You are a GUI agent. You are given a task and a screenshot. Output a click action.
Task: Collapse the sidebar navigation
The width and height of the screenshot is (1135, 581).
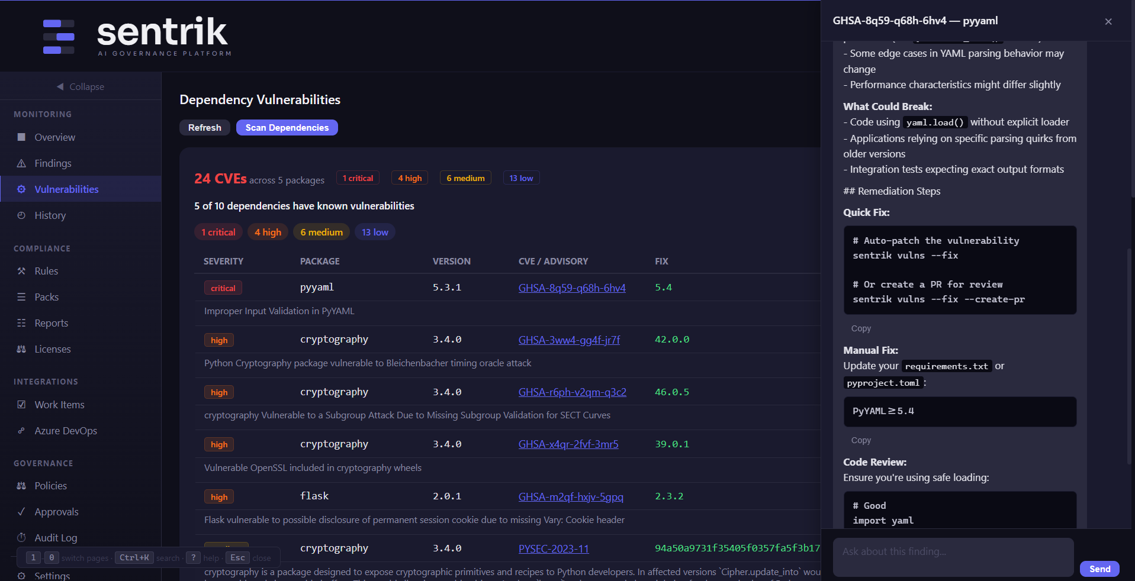(81, 86)
